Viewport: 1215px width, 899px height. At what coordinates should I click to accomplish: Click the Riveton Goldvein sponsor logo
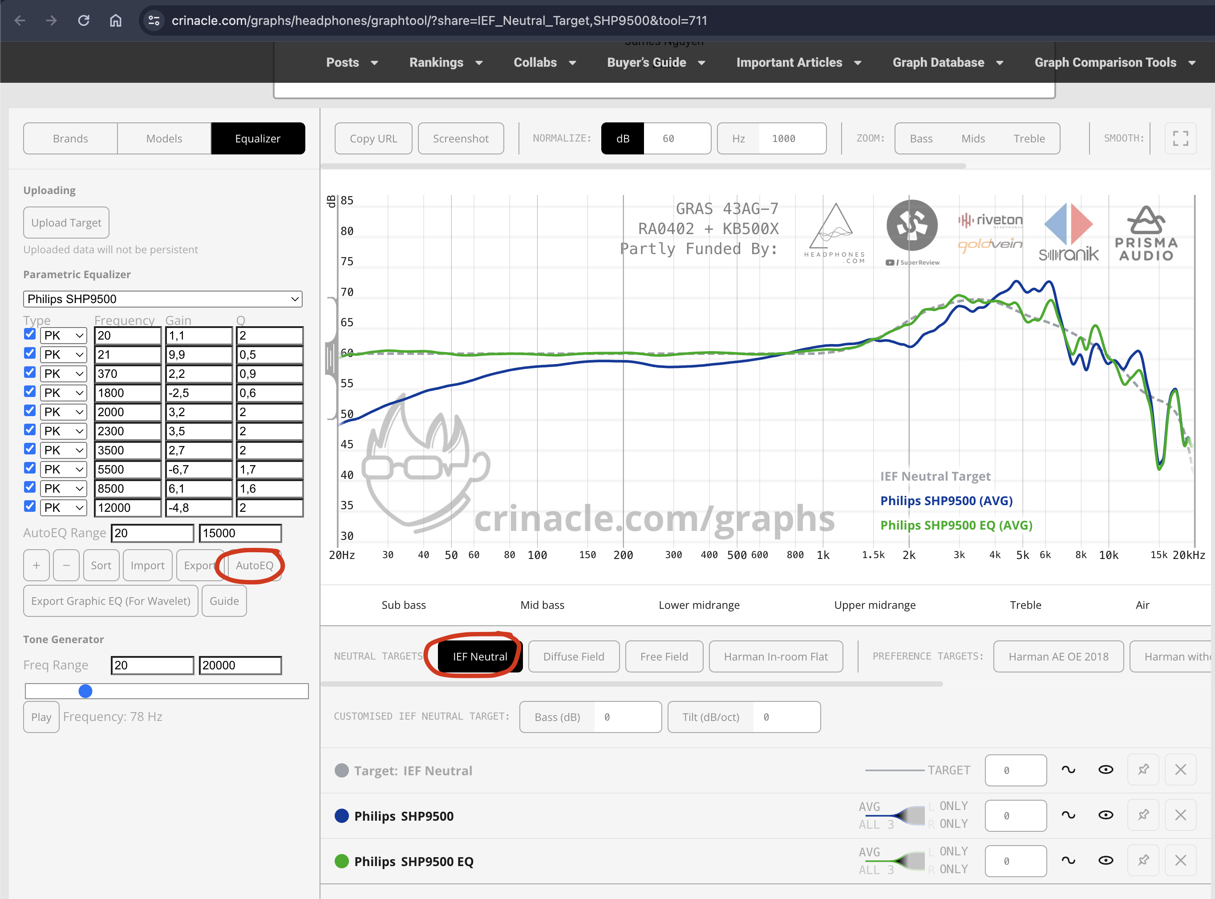coord(990,232)
